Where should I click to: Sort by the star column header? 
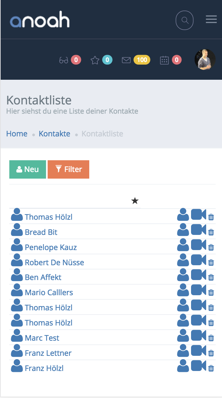[135, 201]
